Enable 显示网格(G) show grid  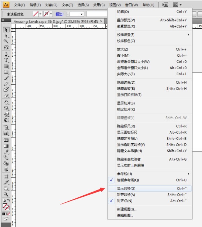(150, 188)
